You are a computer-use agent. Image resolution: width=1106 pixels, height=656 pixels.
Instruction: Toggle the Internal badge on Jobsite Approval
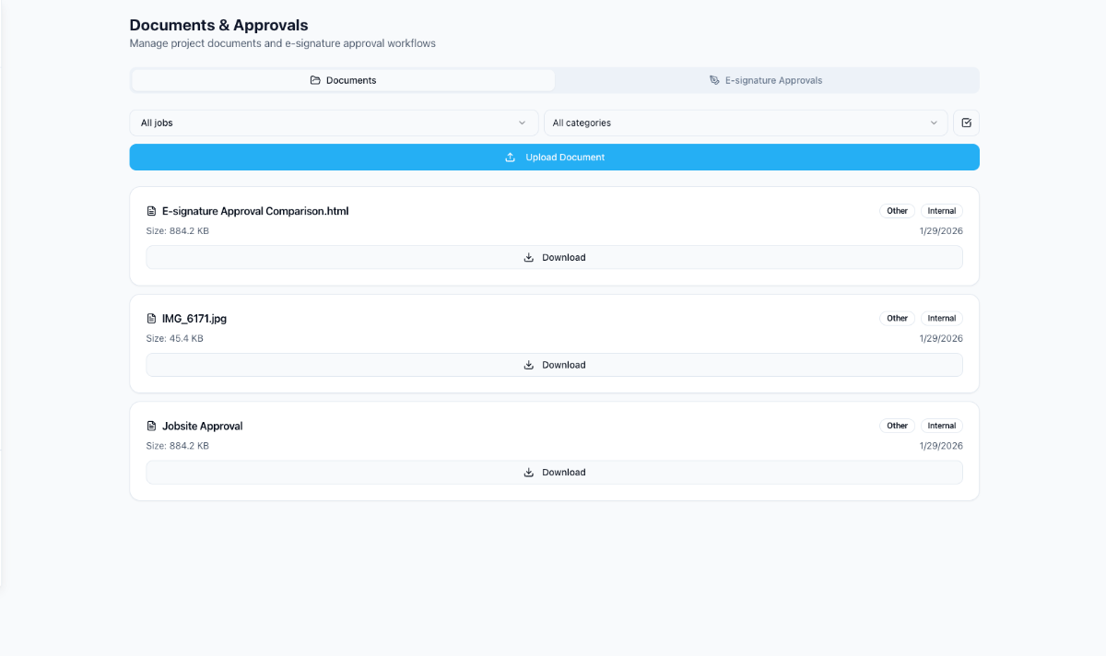pyautogui.click(x=941, y=426)
